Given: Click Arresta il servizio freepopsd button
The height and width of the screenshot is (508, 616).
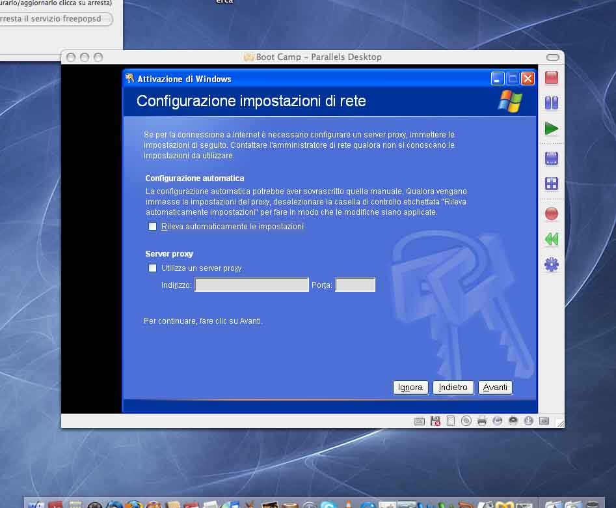Looking at the screenshot, I should (56, 19).
